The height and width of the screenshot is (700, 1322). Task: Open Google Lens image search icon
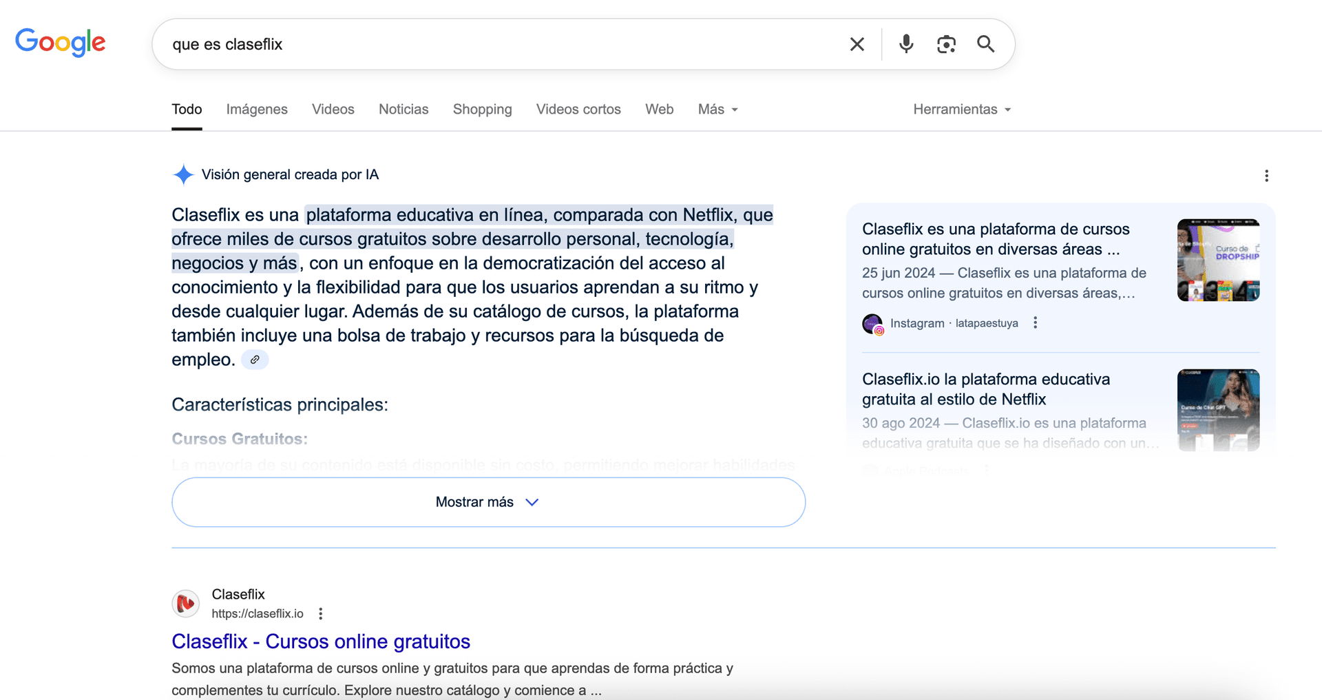[x=946, y=44]
